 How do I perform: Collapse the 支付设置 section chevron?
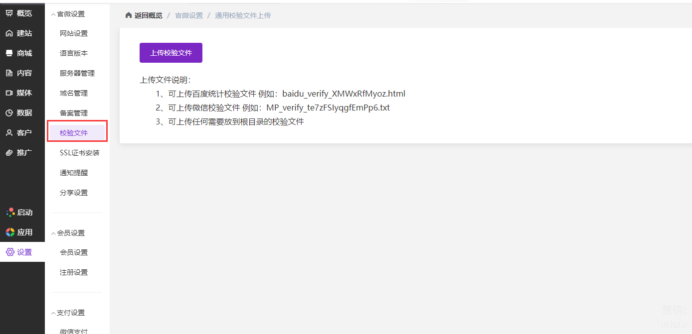(x=53, y=313)
